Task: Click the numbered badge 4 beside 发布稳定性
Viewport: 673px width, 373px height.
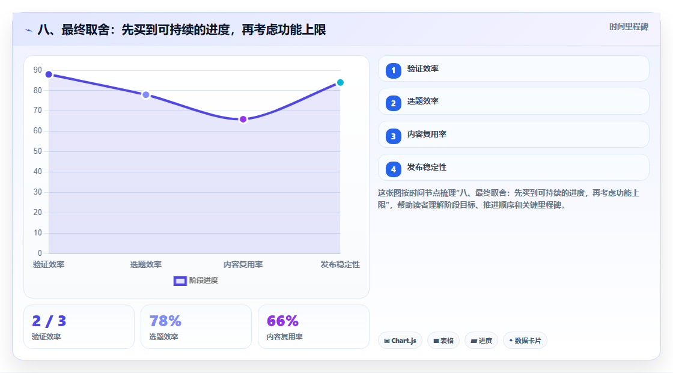Action: point(393,169)
